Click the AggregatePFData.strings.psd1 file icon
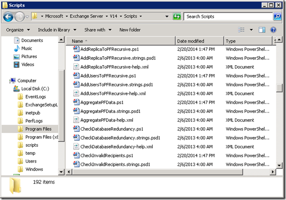 coord(76,111)
